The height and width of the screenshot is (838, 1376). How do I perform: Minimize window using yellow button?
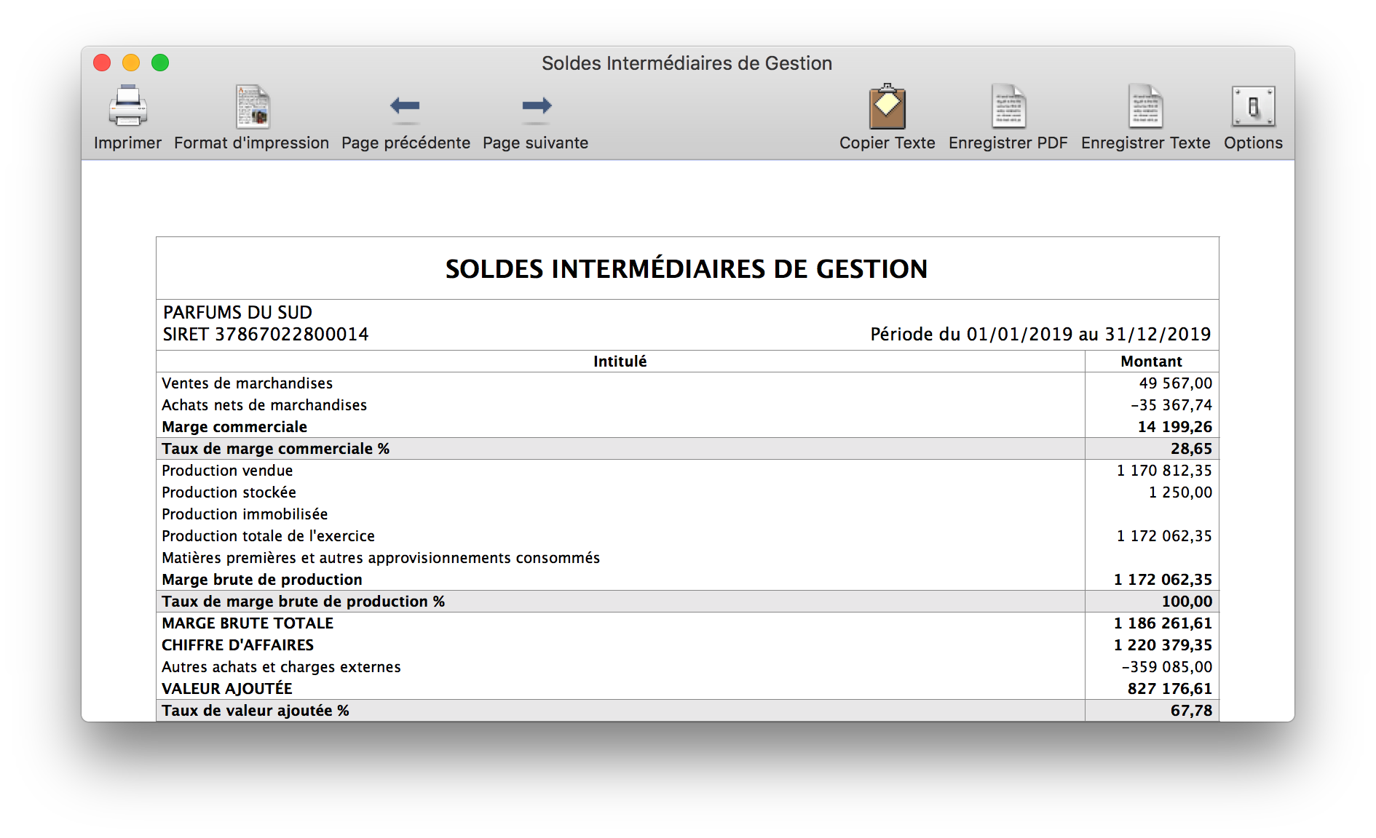[x=131, y=63]
